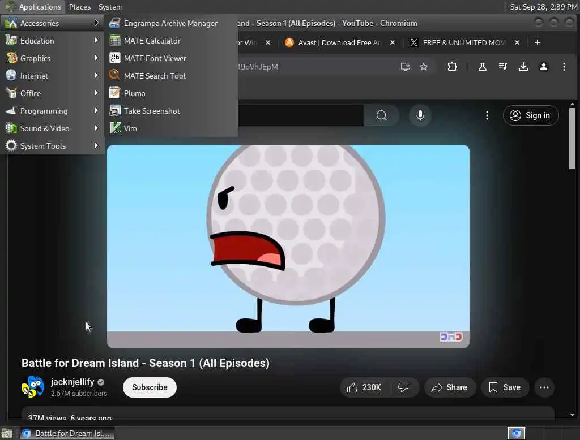Open Engrampa Archive Manager from Accessories

(x=170, y=23)
